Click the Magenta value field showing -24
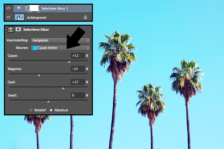 77,69
